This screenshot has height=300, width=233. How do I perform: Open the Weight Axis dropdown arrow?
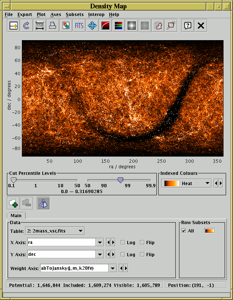click(113, 268)
